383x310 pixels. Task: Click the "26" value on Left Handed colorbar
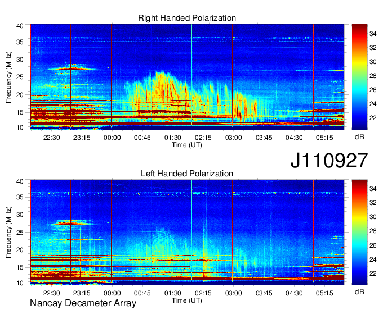click(373, 245)
